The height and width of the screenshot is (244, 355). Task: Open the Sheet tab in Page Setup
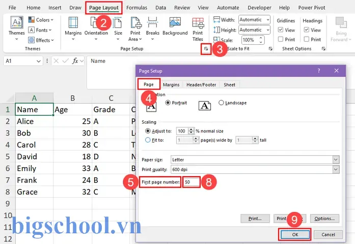point(229,85)
